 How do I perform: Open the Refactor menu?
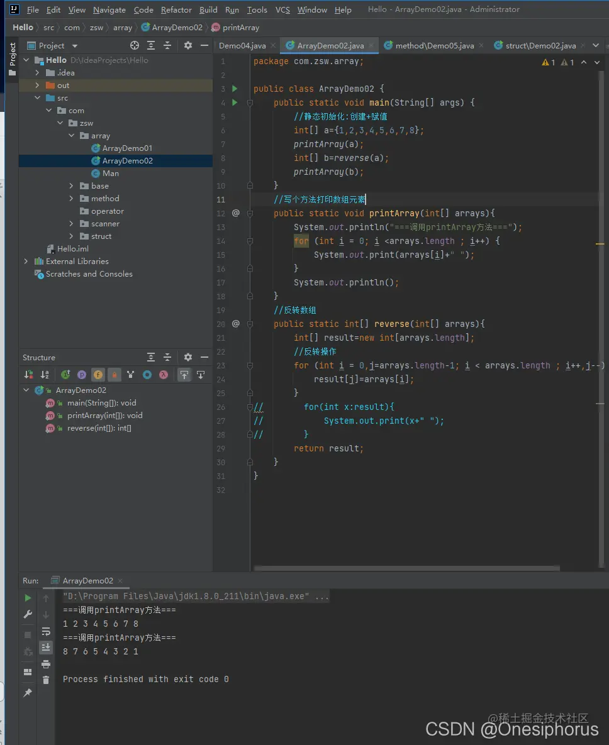point(176,9)
